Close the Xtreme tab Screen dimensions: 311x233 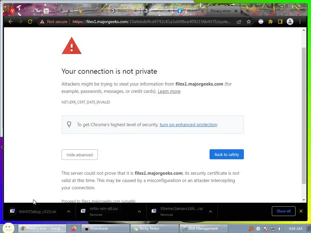tap(69, 11)
